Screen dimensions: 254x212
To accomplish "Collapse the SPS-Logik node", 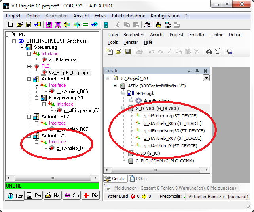I will (x=123, y=93).
